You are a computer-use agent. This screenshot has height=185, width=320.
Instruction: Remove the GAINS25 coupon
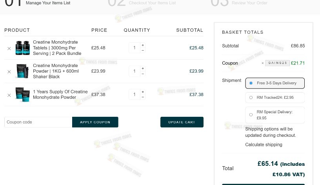point(263,63)
